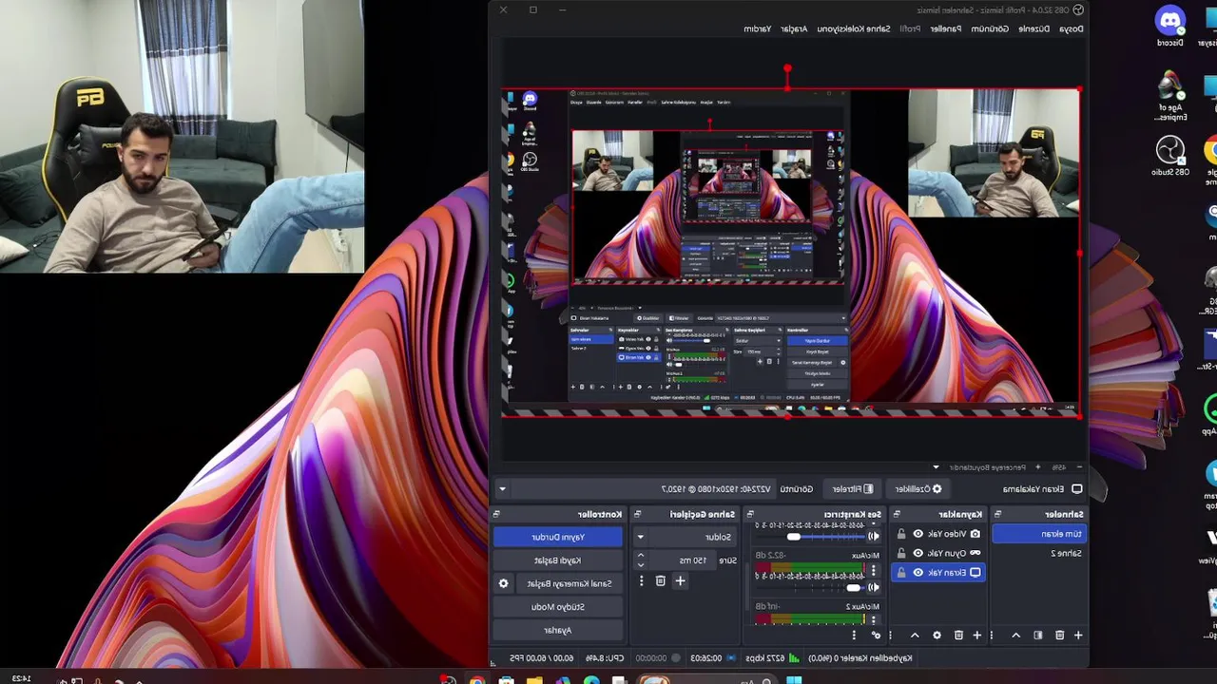Undock the Kaynaklar panel
The height and width of the screenshot is (684, 1217).
897,514
